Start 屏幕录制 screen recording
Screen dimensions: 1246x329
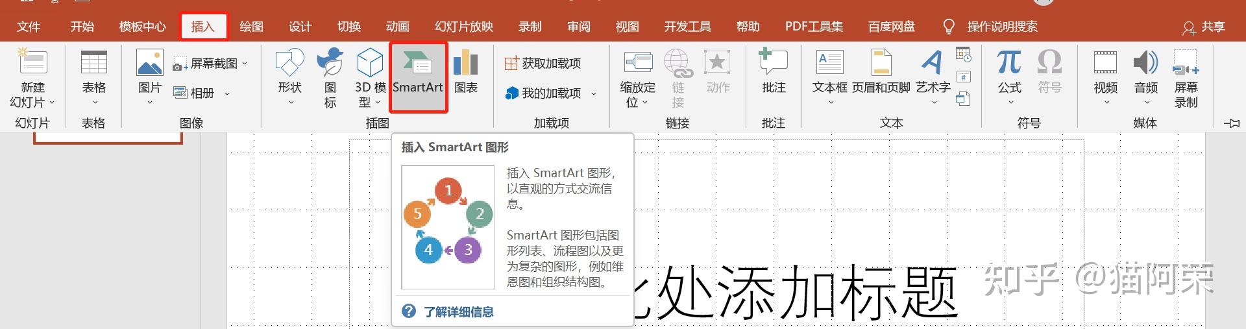coord(1186,78)
